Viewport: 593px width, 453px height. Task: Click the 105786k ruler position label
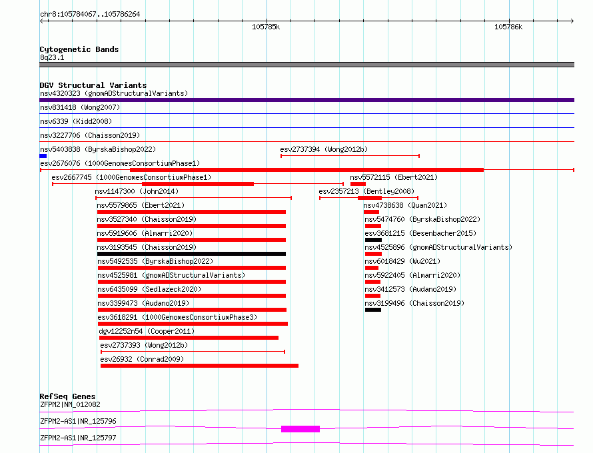[508, 27]
